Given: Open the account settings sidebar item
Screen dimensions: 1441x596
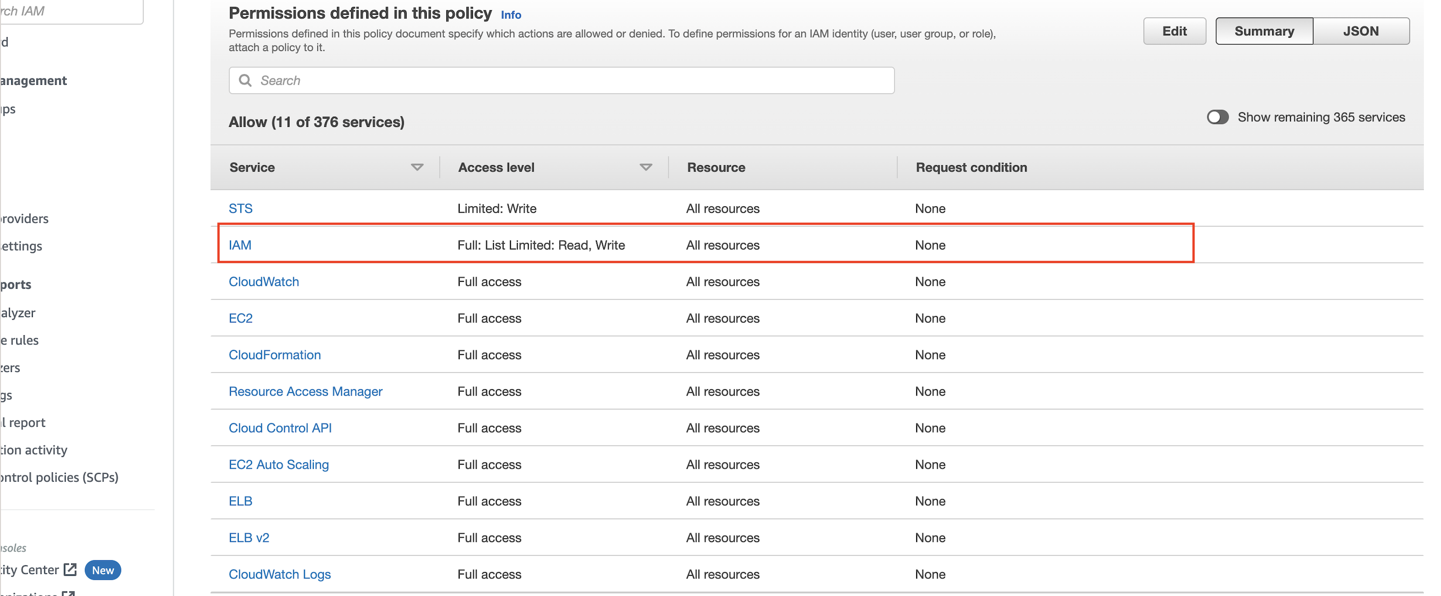Looking at the screenshot, I should point(21,246).
